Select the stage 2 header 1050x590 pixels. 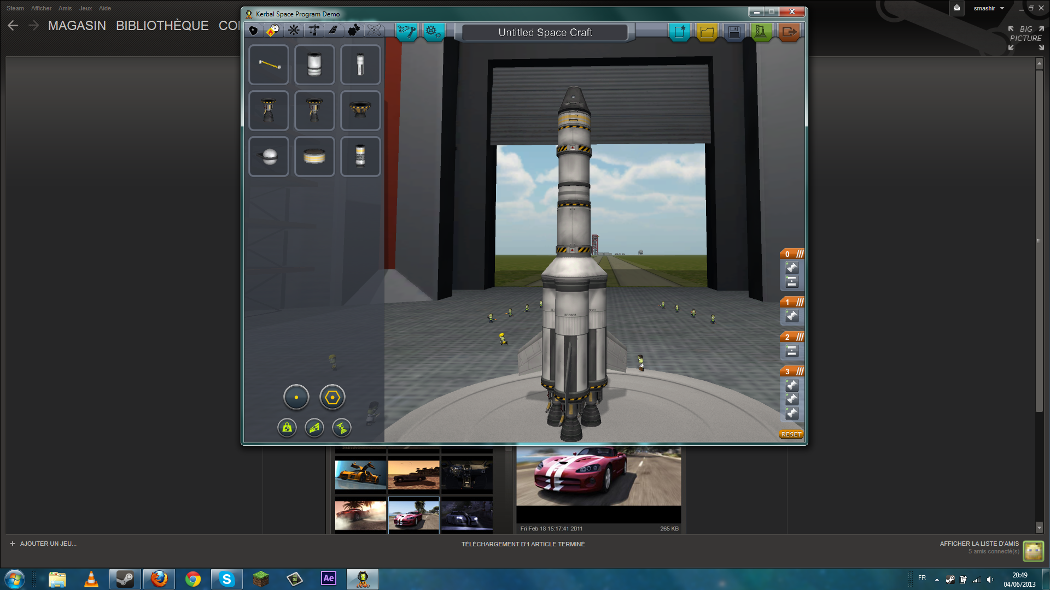click(791, 337)
